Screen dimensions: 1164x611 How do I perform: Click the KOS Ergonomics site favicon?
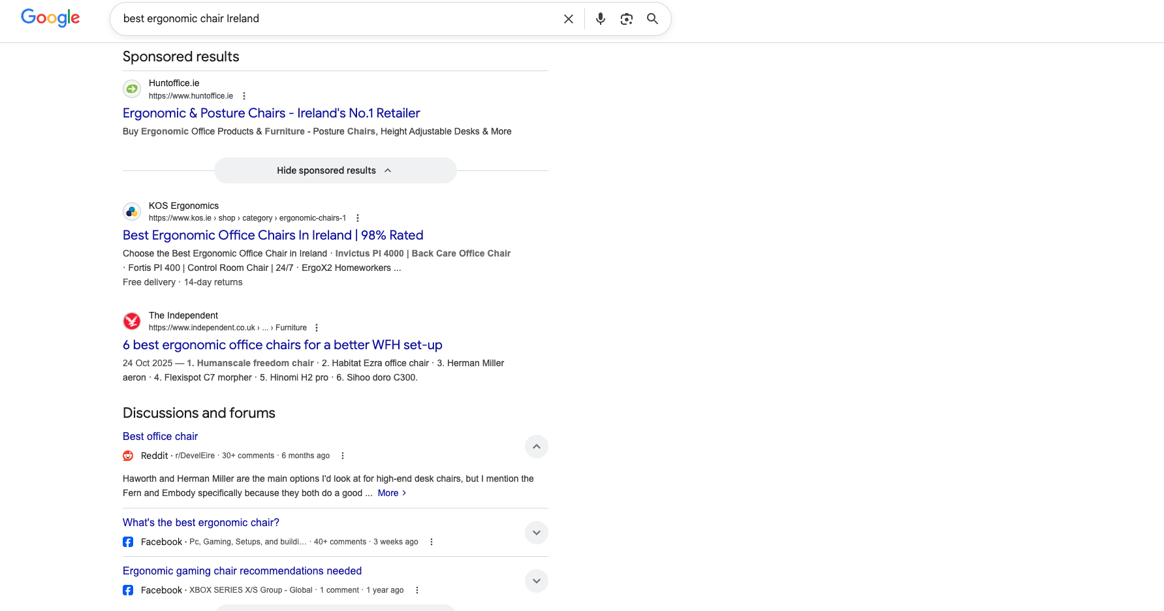[x=132, y=211]
